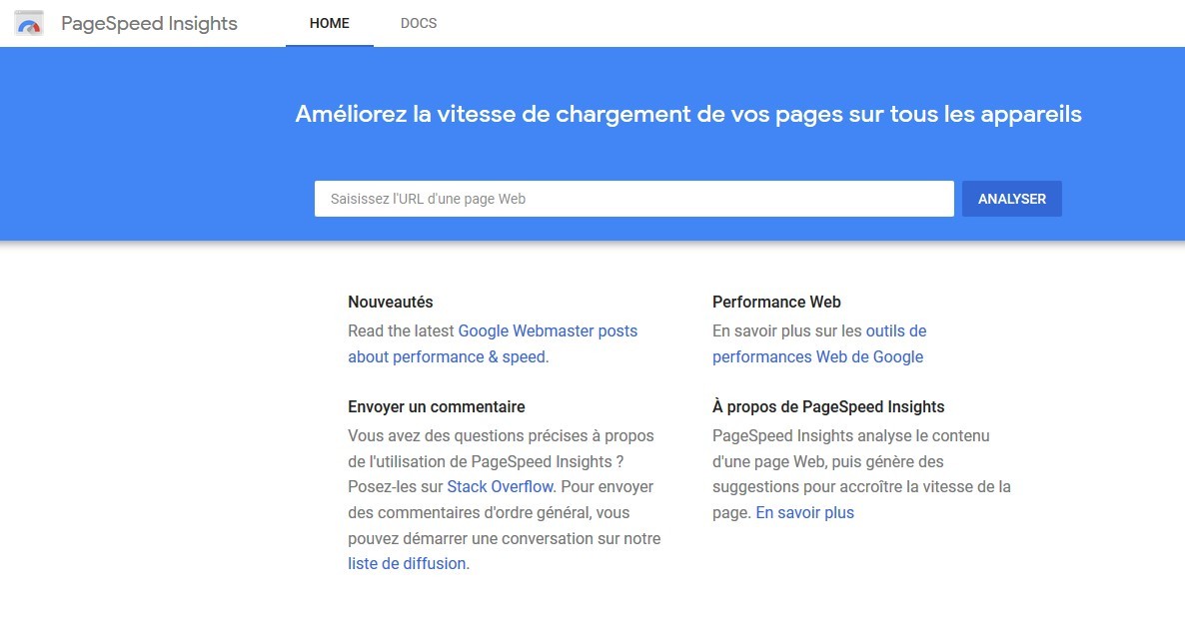This screenshot has height=642, width=1185.
Task: Click the PageSpeed Insights title text
Action: point(149,23)
